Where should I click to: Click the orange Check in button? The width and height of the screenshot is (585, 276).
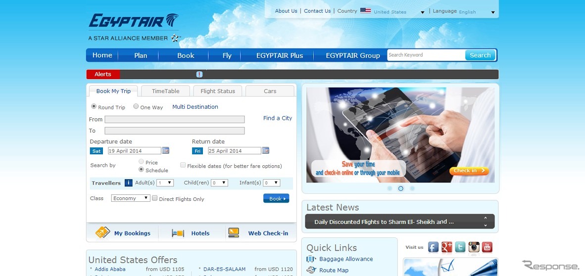click(469, 171)
